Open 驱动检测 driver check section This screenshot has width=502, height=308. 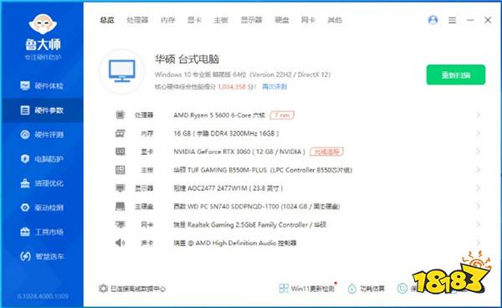pyautogui.click(x=42, y=208)
